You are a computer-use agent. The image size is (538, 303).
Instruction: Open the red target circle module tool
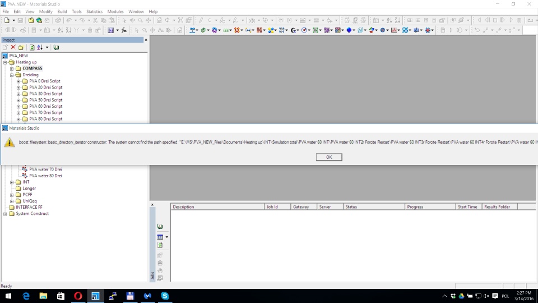click(x=304, y=30)
